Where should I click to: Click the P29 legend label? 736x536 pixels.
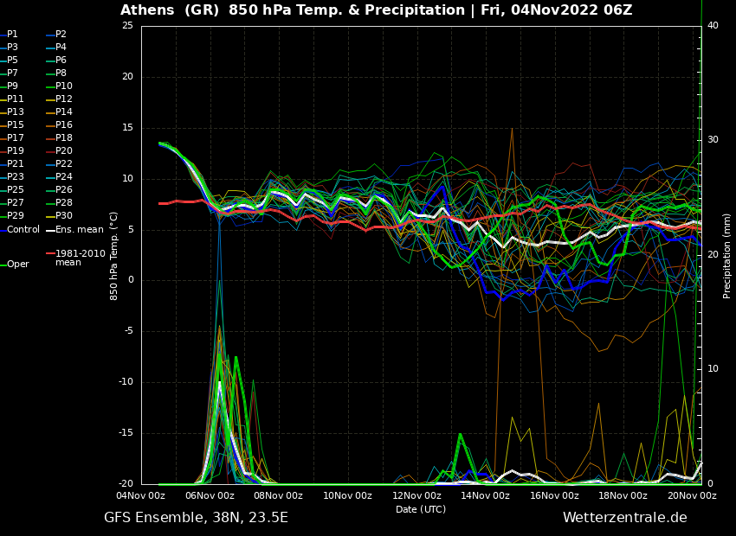click(x=12, y=215)
